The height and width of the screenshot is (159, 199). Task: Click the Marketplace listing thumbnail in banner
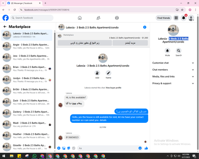(60, 36)
